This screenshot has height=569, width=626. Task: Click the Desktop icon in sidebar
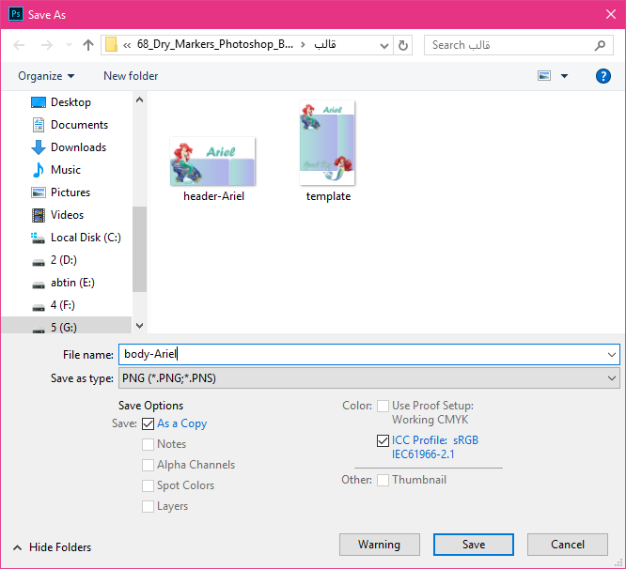coord(39,102)
